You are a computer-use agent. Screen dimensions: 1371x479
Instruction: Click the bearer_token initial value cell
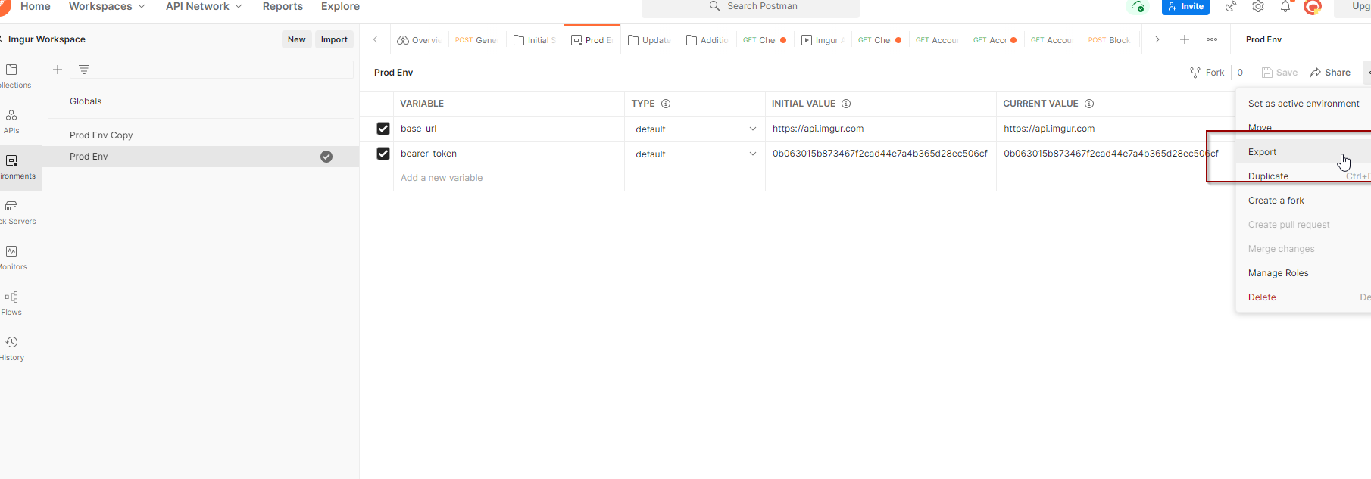click(880, 154)
